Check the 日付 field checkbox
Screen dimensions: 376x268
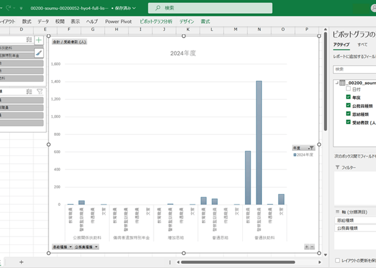pos(348,89)
